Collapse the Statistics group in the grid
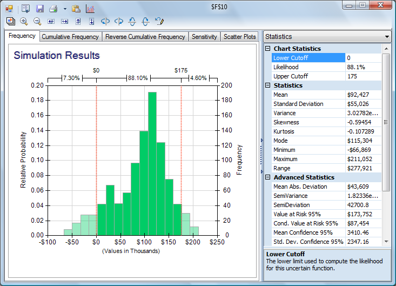 point(268,85)
